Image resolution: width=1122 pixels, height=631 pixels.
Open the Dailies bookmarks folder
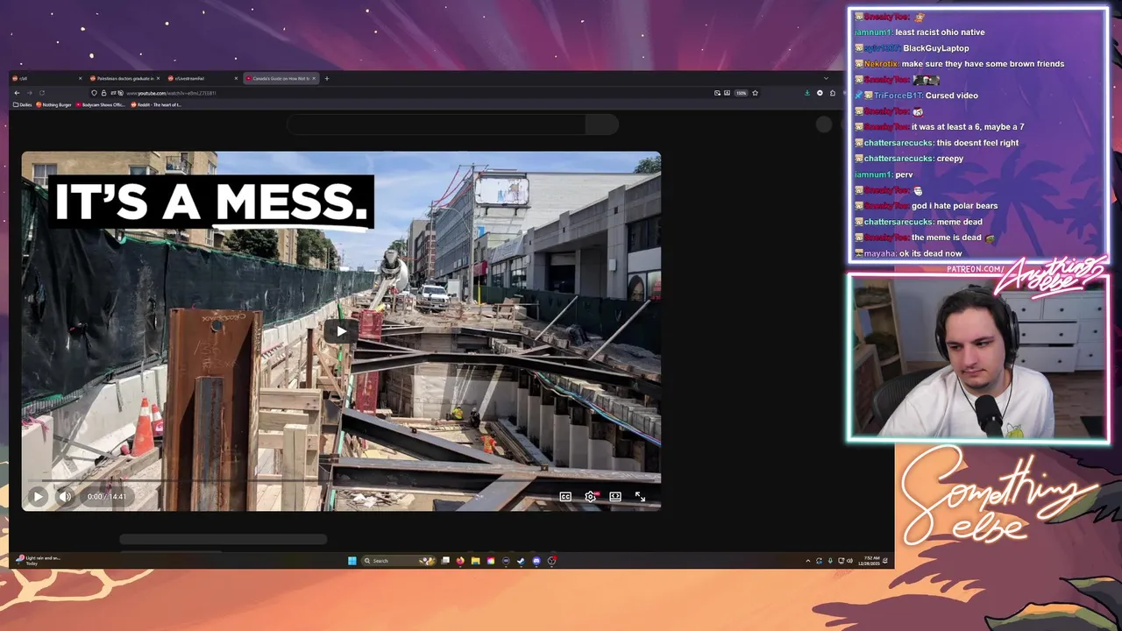pos(23,104)
